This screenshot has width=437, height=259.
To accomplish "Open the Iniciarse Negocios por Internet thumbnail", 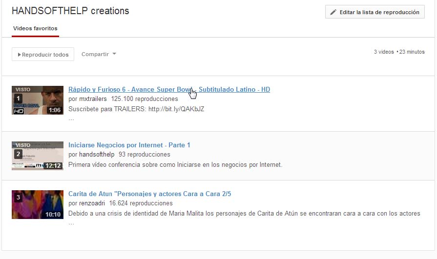I will 38,156.
